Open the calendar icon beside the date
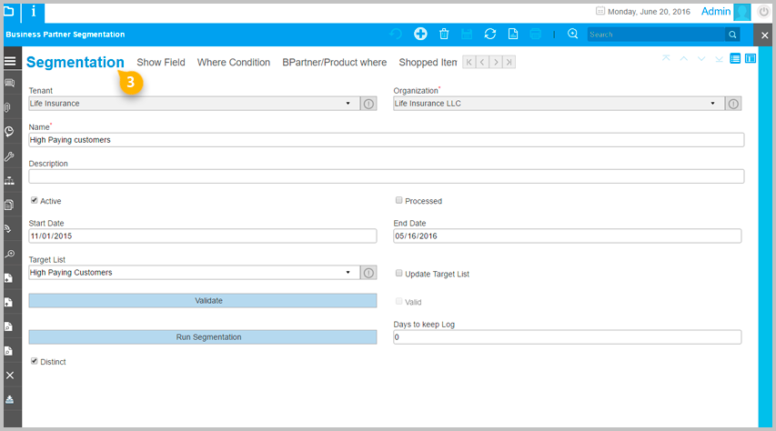Screen dimensions: 776x431 click(600, 11)
